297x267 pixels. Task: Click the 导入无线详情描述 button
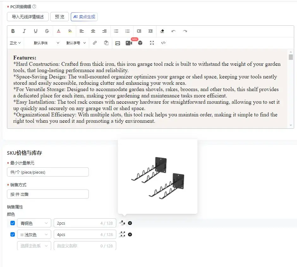(x=28, y=17)
